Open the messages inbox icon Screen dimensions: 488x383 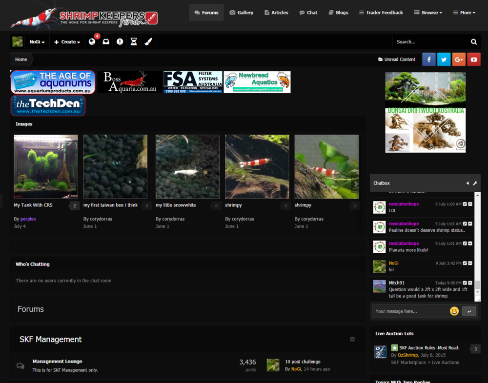[106, 41]
